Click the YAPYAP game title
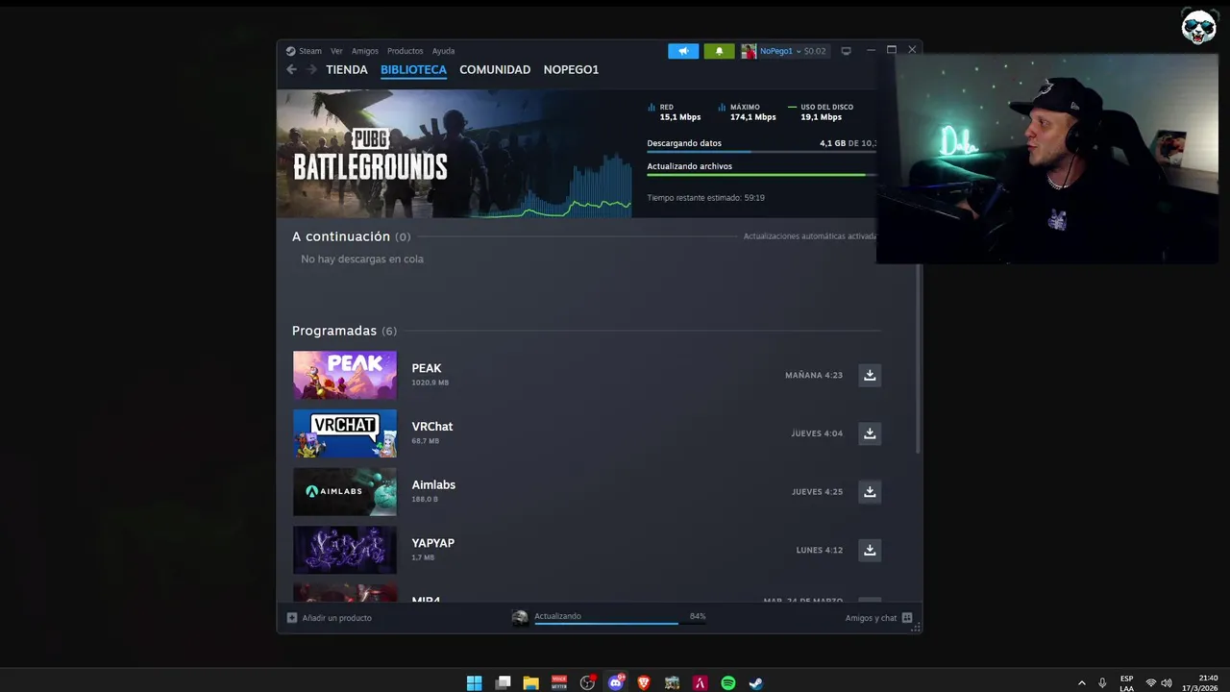Image resolution: width=1230 pixels, height=692 pixels. (433, 543)
